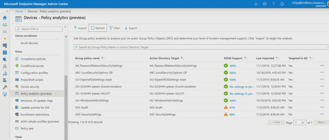Click green check icon in OU-WindowsHelloSettings row
The width and height of the screenshot is (329, 140).
(226, 101)
